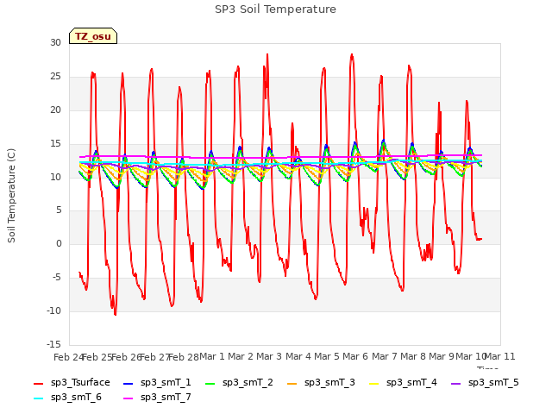Click the Mar 7 x-axis label

(385, 356)
